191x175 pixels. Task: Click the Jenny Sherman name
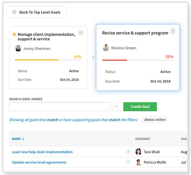(x=37, y=49)
